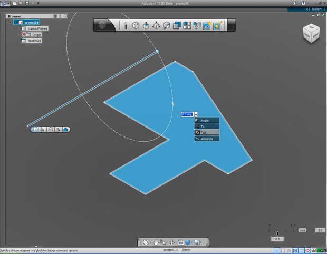Click the blue sphere visual style icon
Viewport: 327px width, 254px height.
tap(188, 242)
